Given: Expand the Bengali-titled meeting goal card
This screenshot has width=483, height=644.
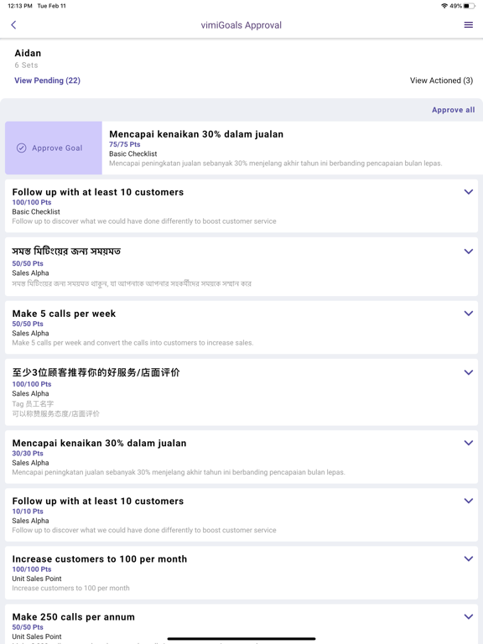Looking at the screenshot, I should (468, 252).
